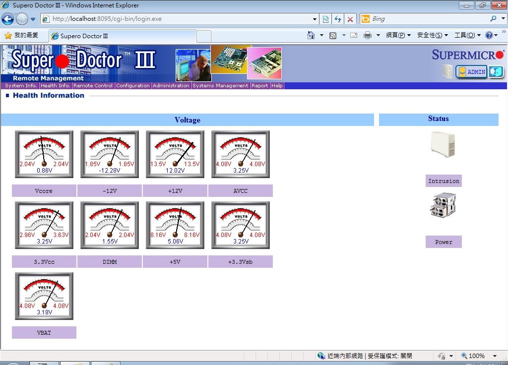Click the 3.3Vcc voltage gauge

click(x=44, y=225)
